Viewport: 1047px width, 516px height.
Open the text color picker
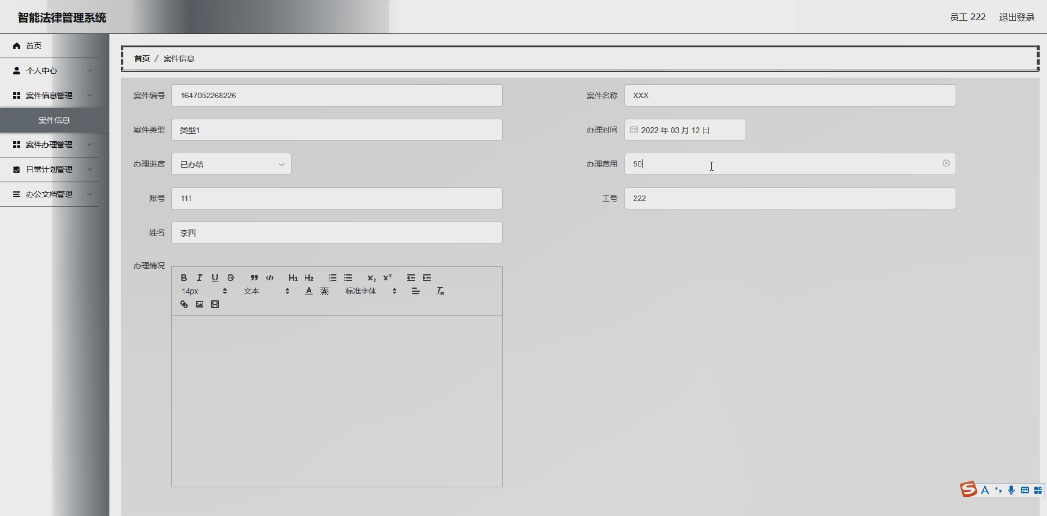coord(309,291)
